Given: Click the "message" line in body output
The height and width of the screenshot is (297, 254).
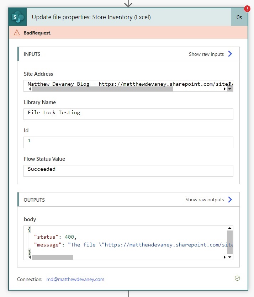Looking at the screenshot, I should click(x=133, y=245).
